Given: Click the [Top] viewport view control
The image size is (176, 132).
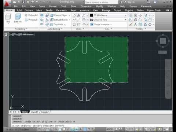Looking at the screenshot, I should tap(16, 34).
